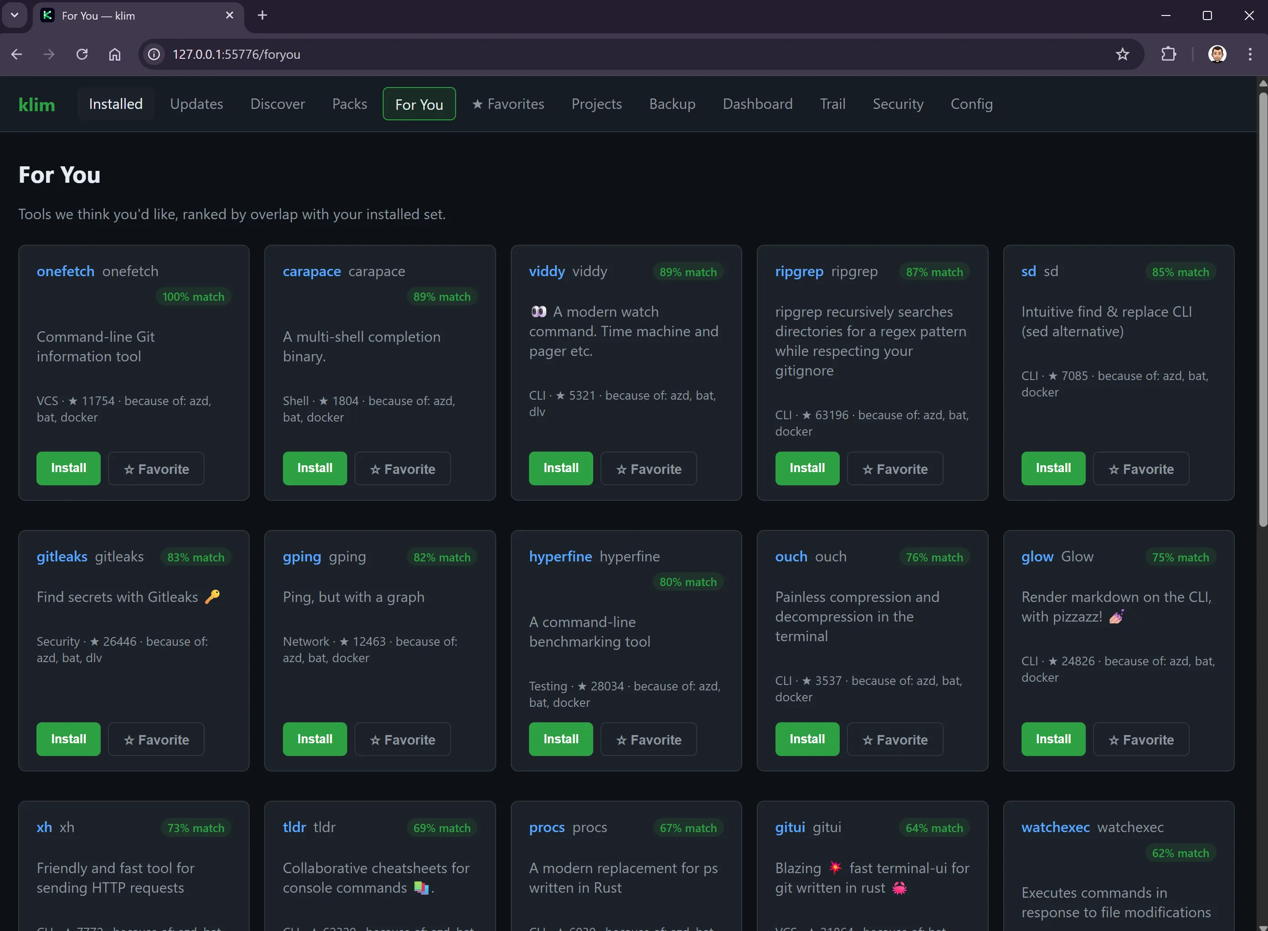Screen dimensions: 1268x931
Task: Go to the Projects tab
Action: point(596,104)
